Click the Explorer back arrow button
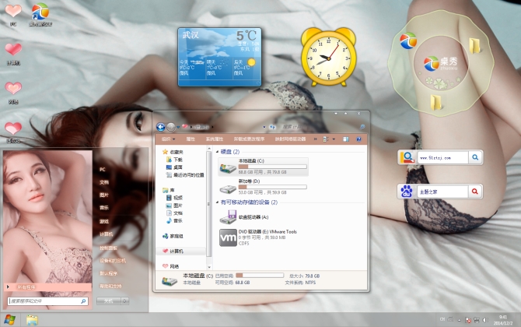Viewport: 521px width, 327px height. 161,127
